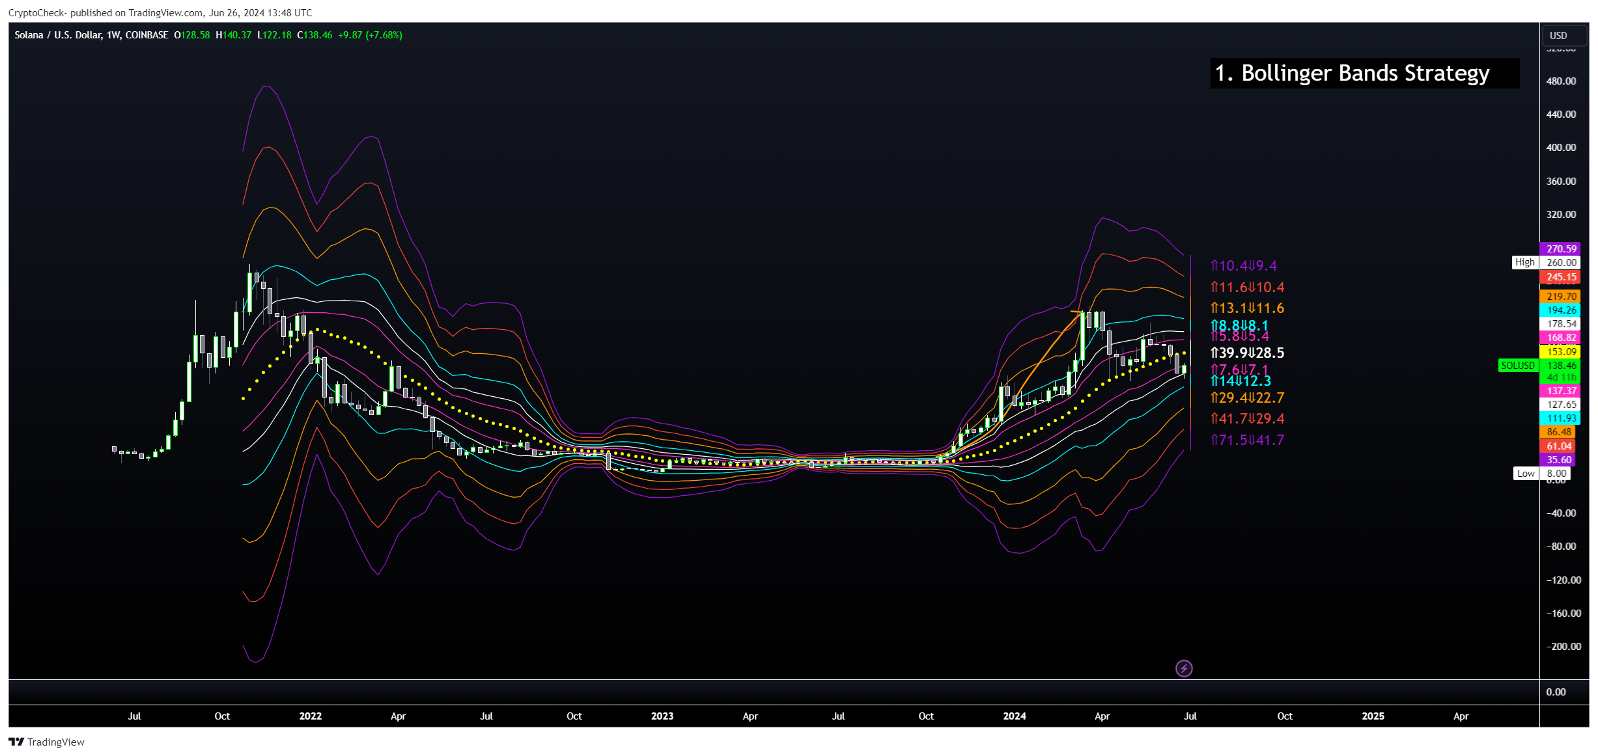This screenshot has height=756, width=1598.
Task: Click the 2024 label on the time axis
Action: (x=1015, y=716)
